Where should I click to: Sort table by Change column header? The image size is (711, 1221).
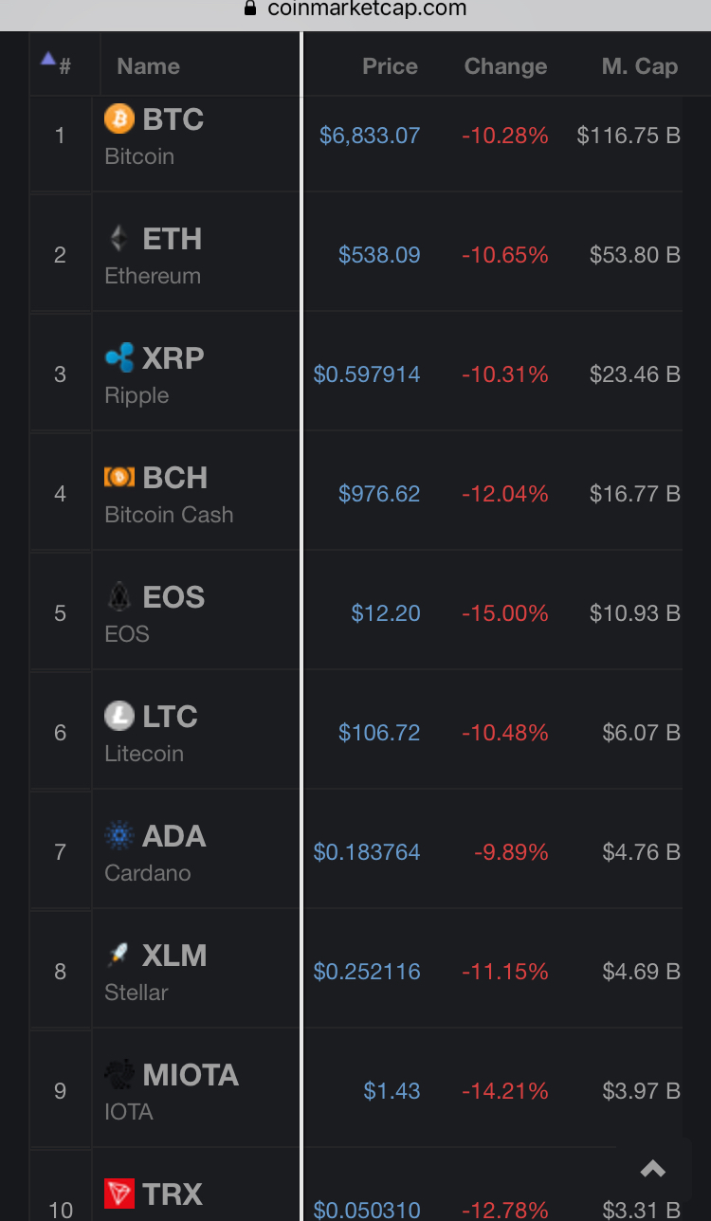point(505,66)
